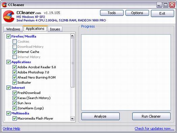The height and width of the screenshot is (133, 177).
Task: Click the Adobe Photoshop 7.0 label
Action: 33,72
